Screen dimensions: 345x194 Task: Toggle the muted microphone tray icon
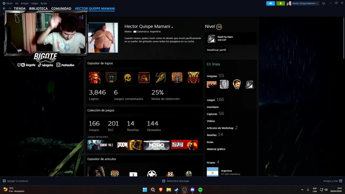pos(308,190)
